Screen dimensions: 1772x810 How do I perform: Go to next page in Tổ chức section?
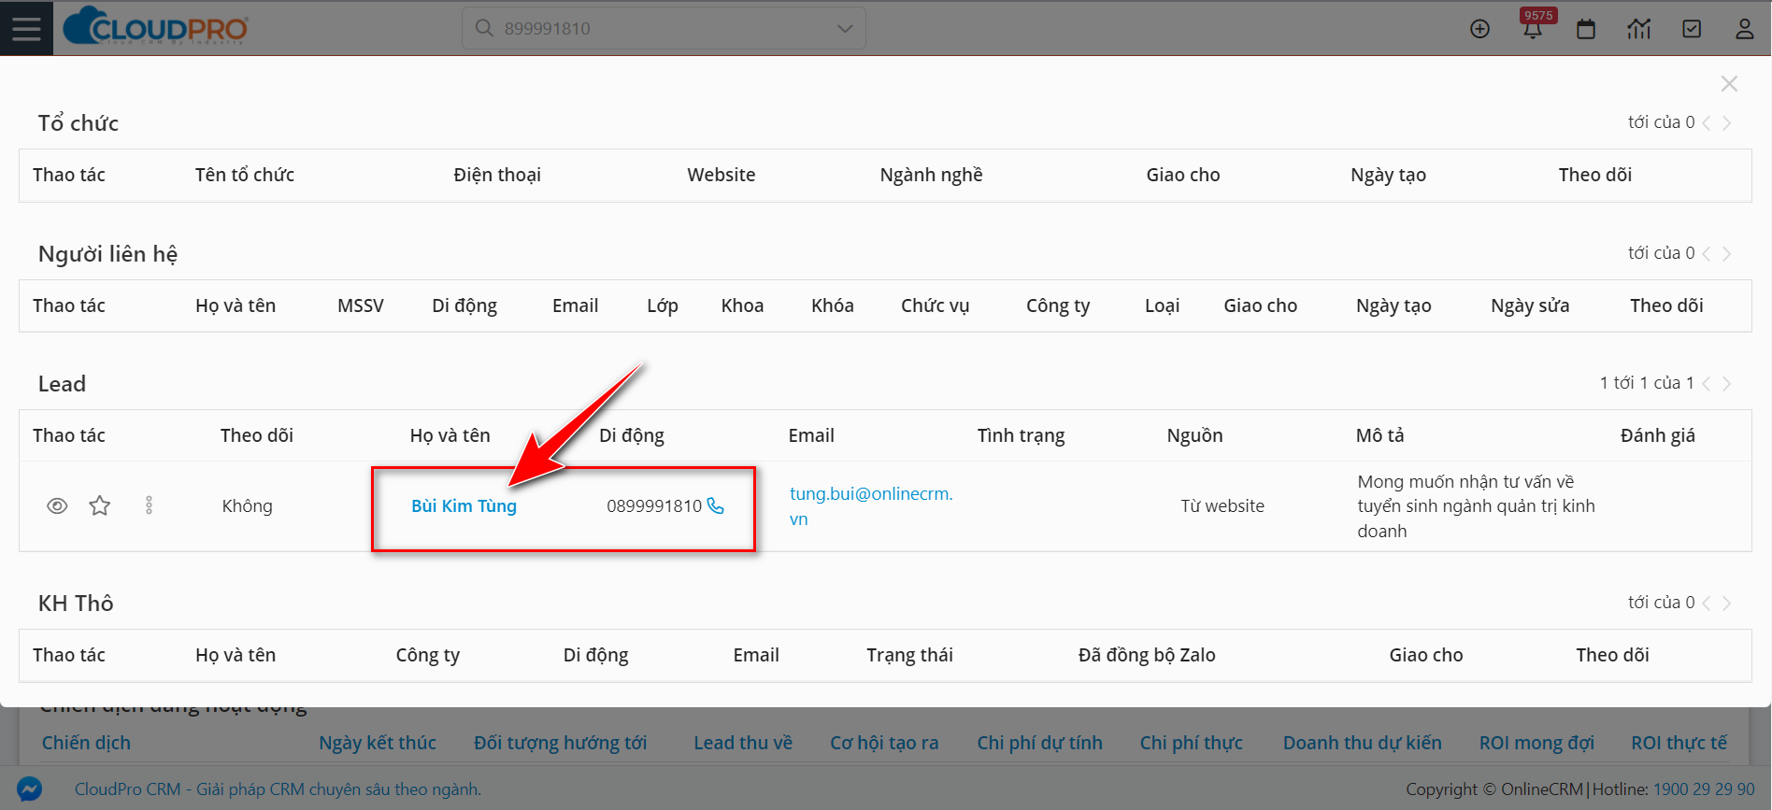tap(1727, 123)
